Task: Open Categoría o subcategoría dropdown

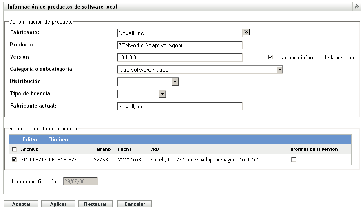Action: (x=200, y=70)
